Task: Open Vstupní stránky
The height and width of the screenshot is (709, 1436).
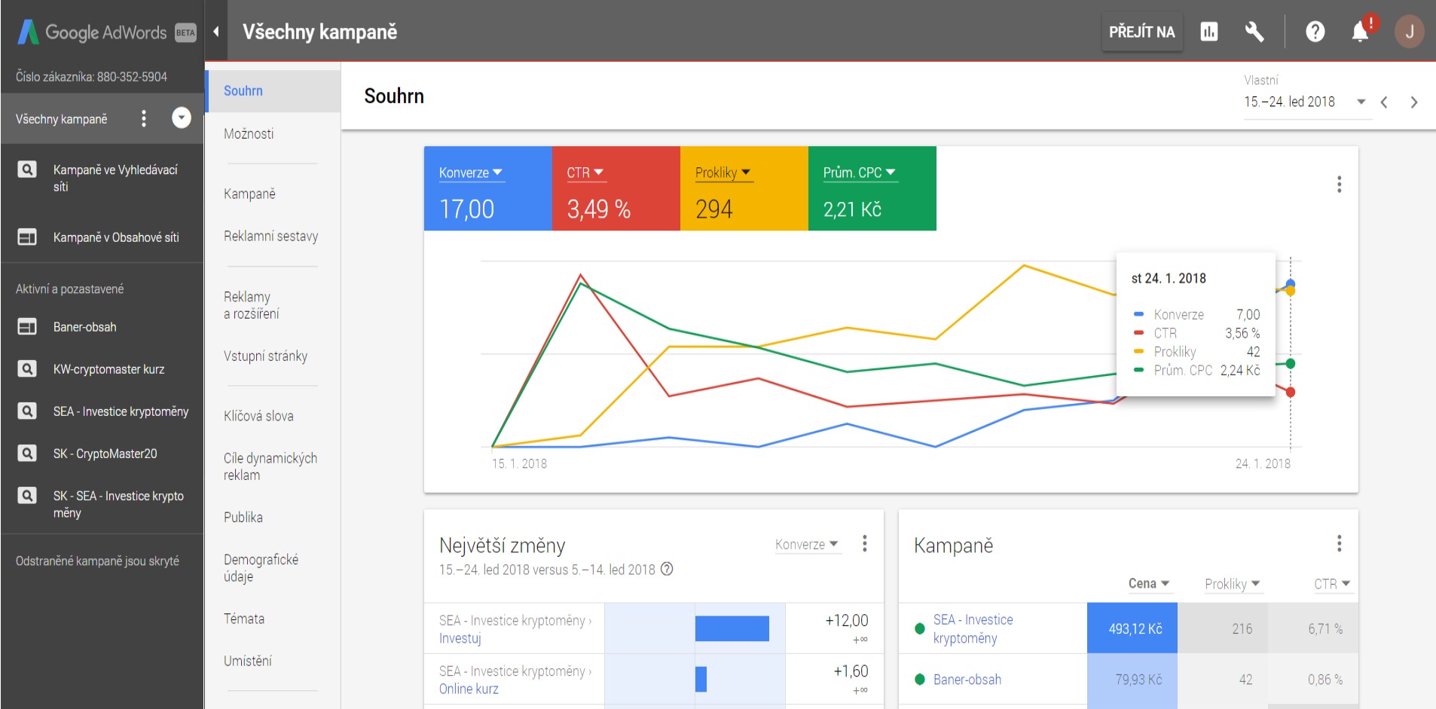Action: 265,356
